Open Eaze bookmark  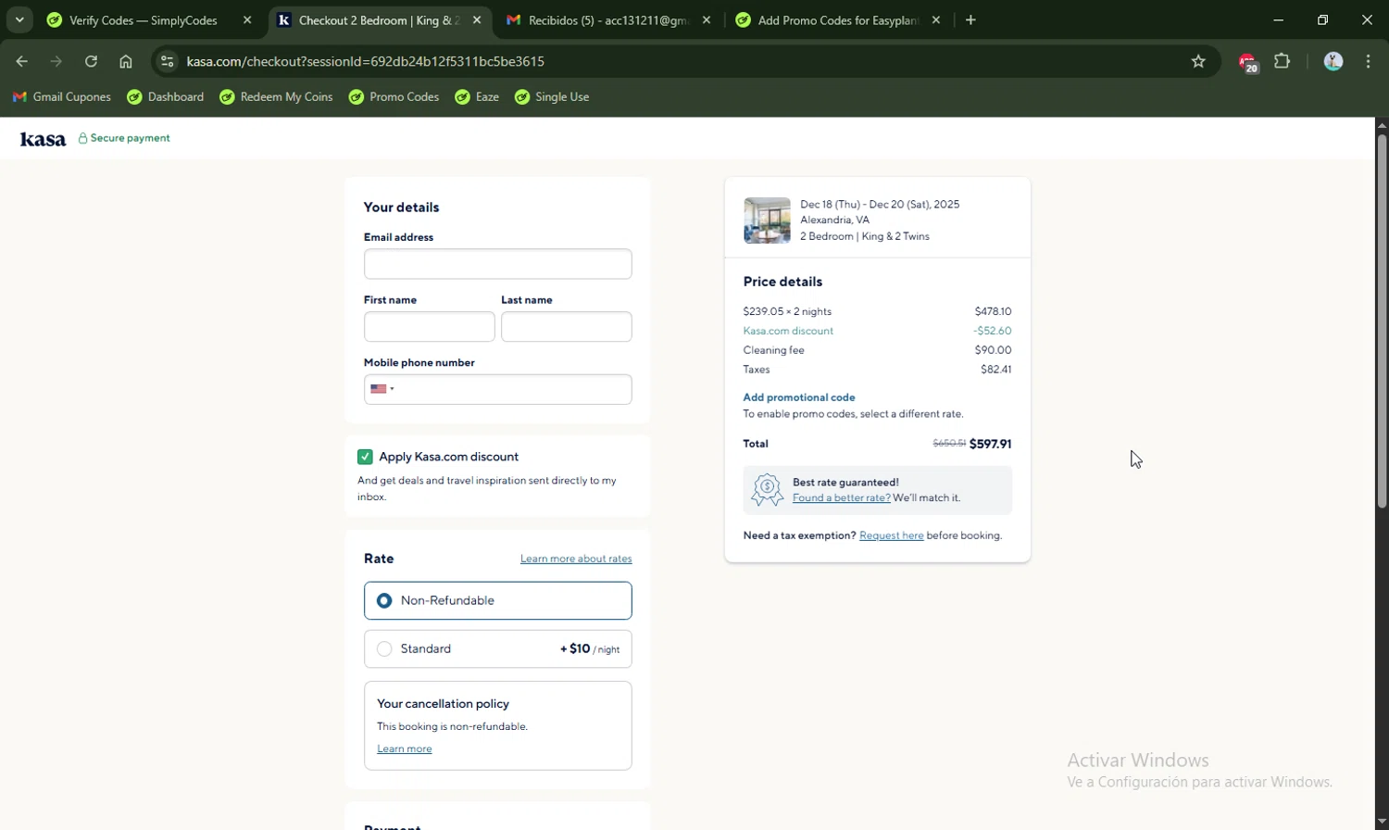coord(477,96)
